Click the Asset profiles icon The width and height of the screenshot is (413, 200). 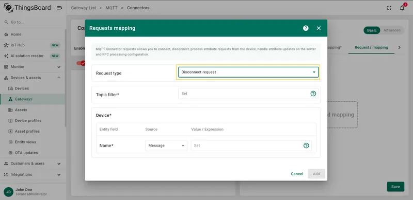(x=10, y=131)
